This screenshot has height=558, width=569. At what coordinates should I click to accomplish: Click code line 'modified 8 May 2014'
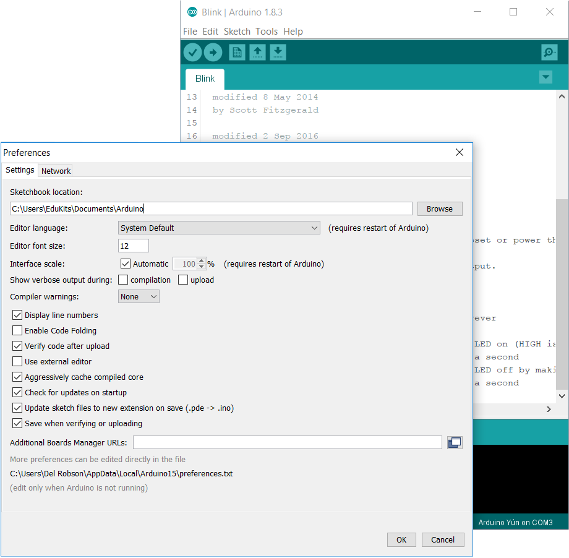click(x=265, y=97)
